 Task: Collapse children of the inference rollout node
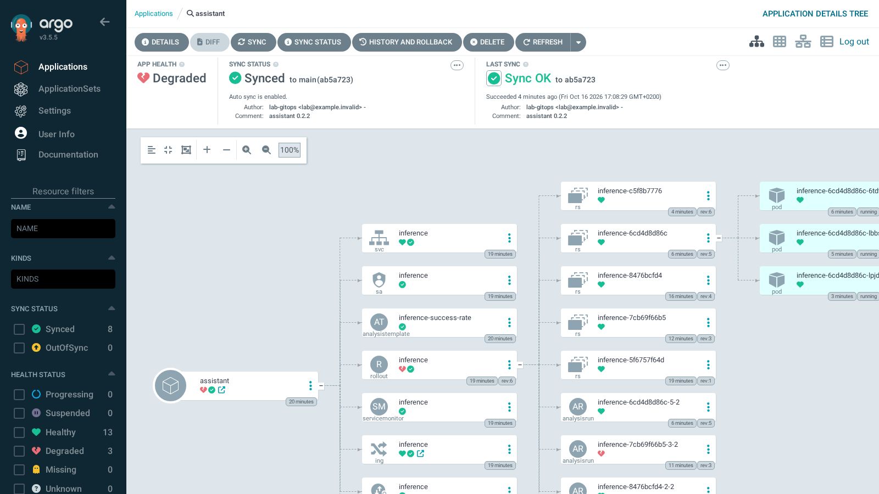[520, 365]
